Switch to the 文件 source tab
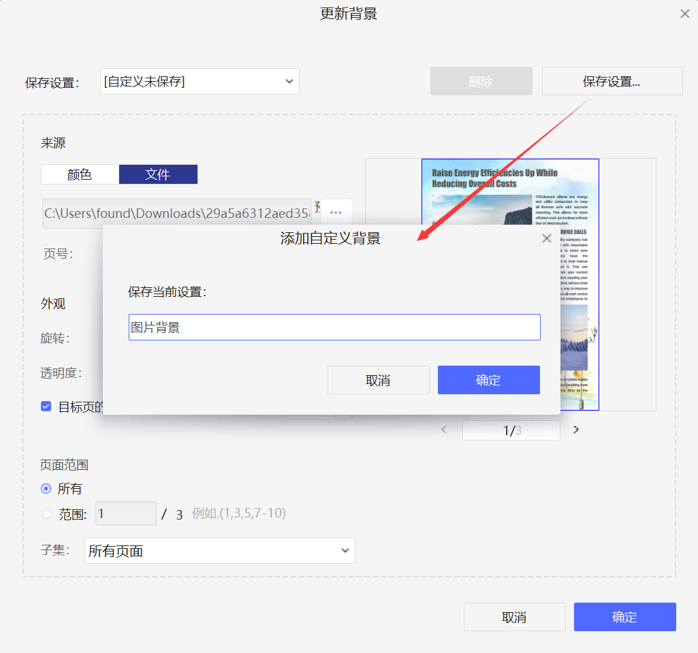Screen dimensions: 698x653 (x=158, y=174)
